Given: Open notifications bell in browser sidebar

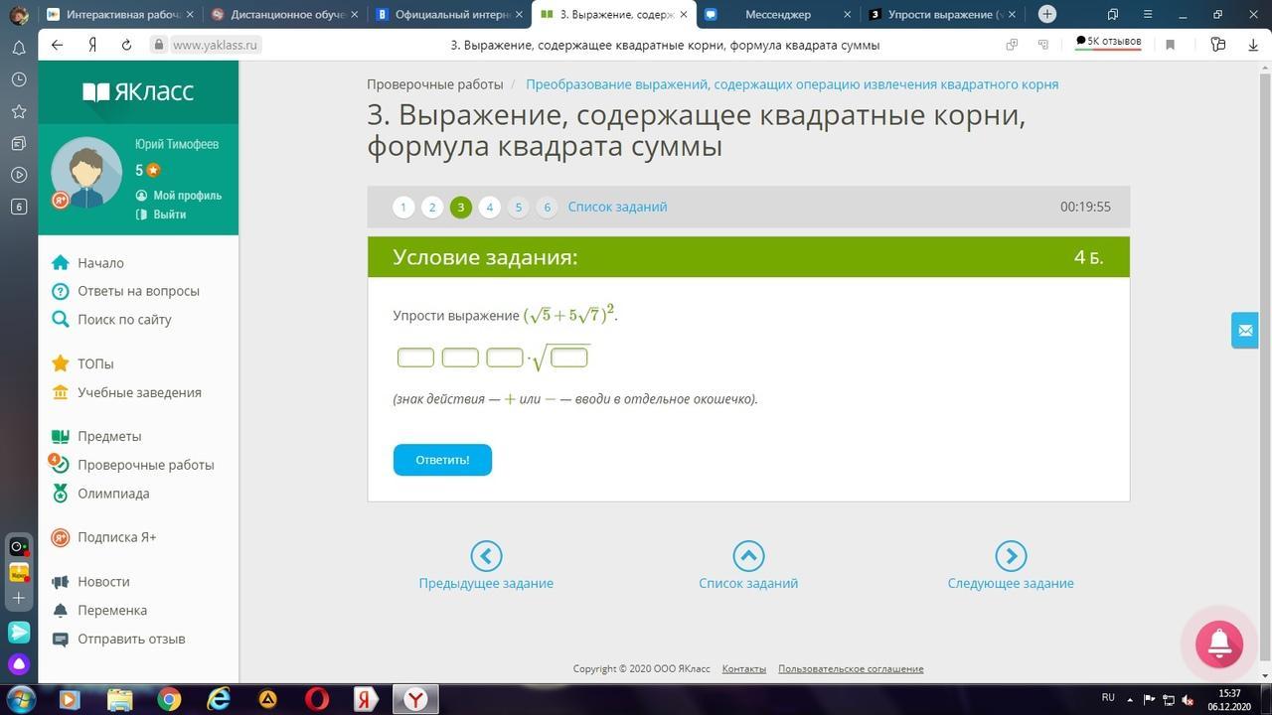Looking at the screenshot, I should 19,48.
